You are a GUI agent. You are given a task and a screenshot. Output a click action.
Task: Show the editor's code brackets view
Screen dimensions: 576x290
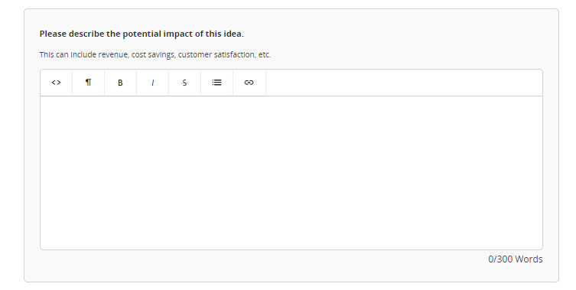tap(56, 83)
